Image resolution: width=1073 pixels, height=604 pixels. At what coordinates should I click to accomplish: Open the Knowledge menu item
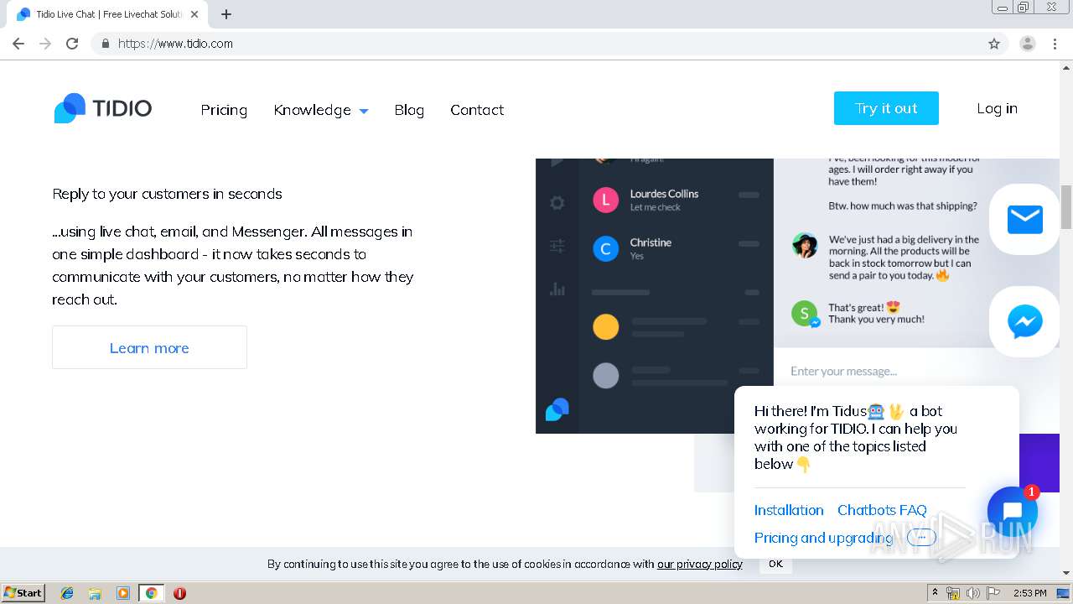pos(312,110)
